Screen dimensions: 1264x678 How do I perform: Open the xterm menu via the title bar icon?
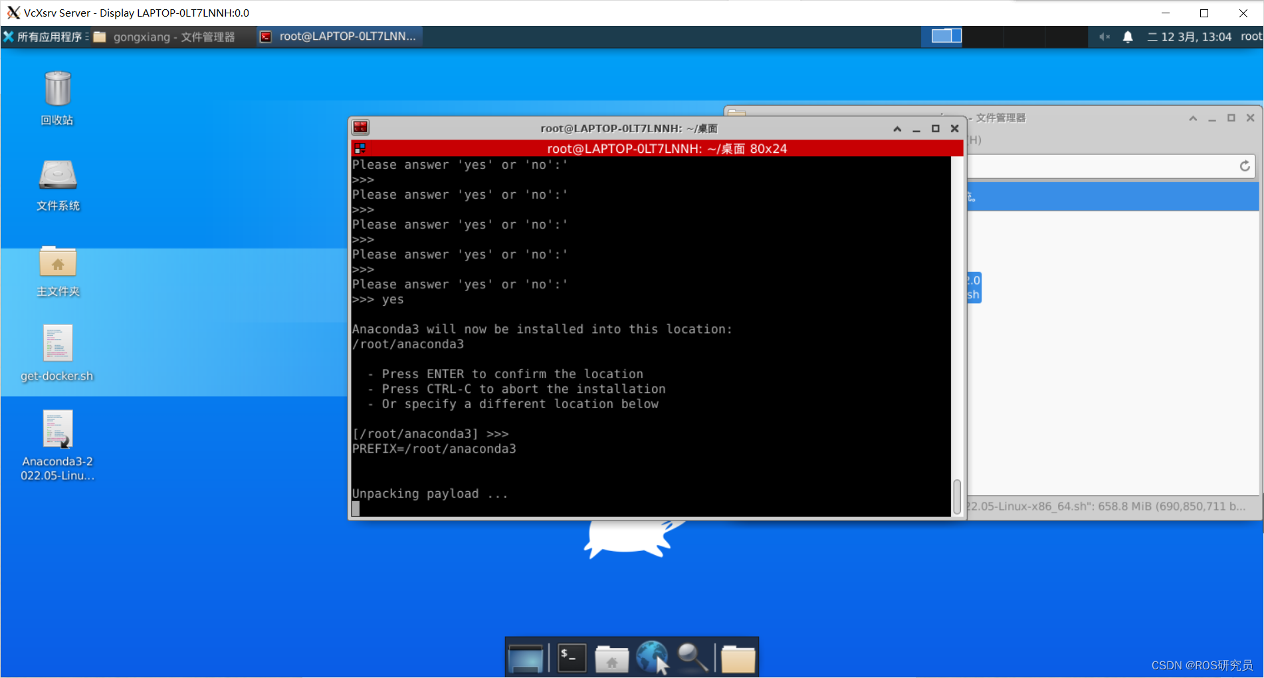pyautogui.click(x=360, y=127)
